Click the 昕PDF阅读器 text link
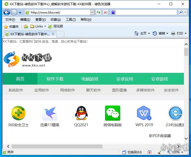The image size is (191, 157). 160,136
